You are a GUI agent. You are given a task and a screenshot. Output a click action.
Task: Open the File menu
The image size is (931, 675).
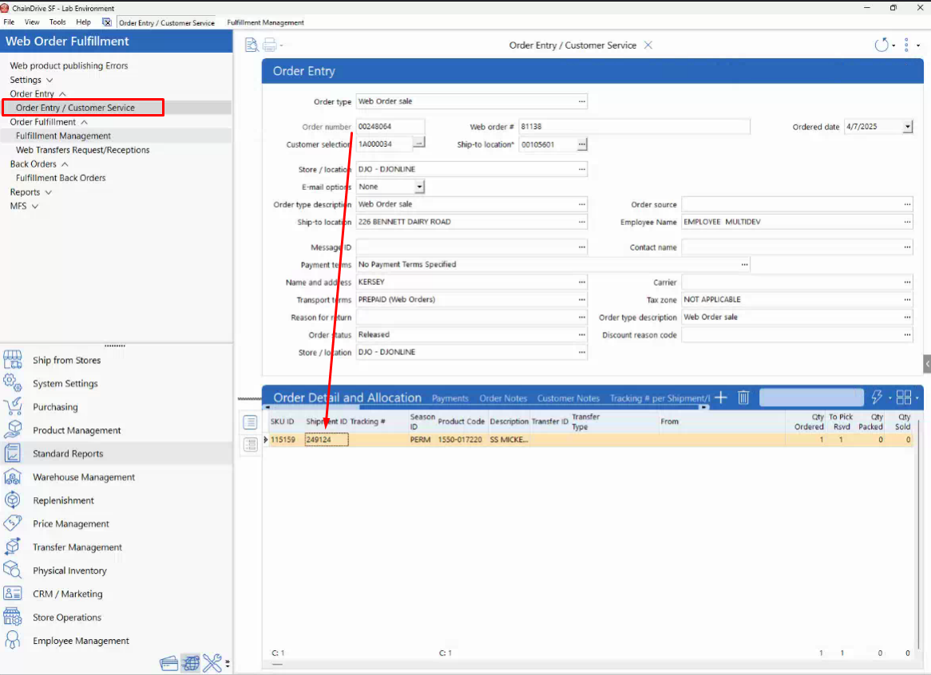pyautogui.click(x=9, y=22)
